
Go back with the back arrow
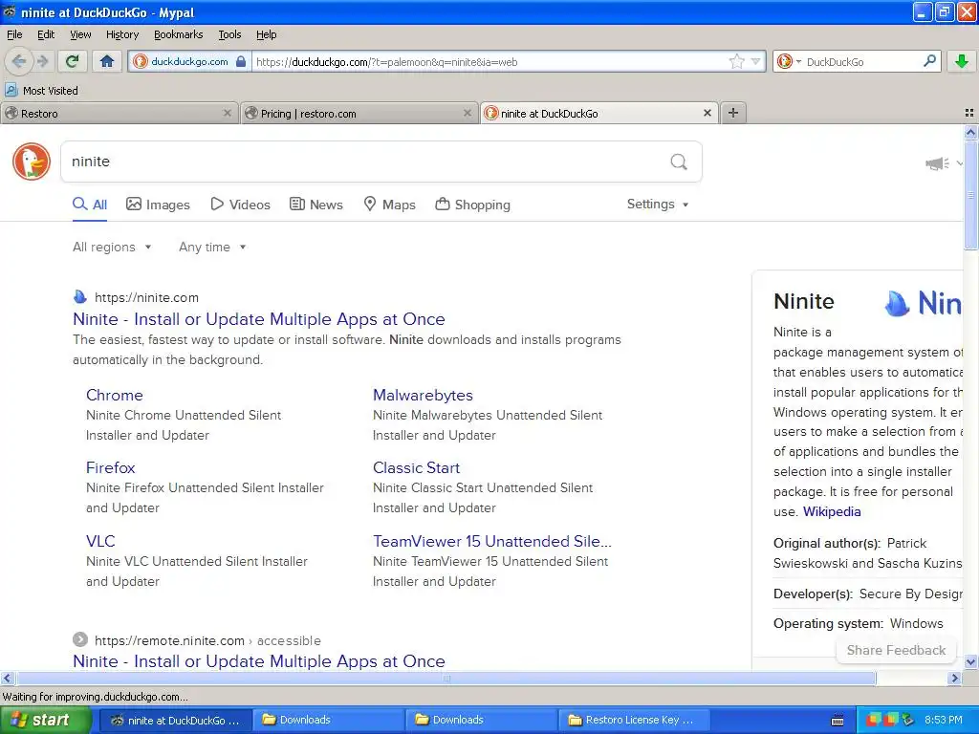pos(18,61)
